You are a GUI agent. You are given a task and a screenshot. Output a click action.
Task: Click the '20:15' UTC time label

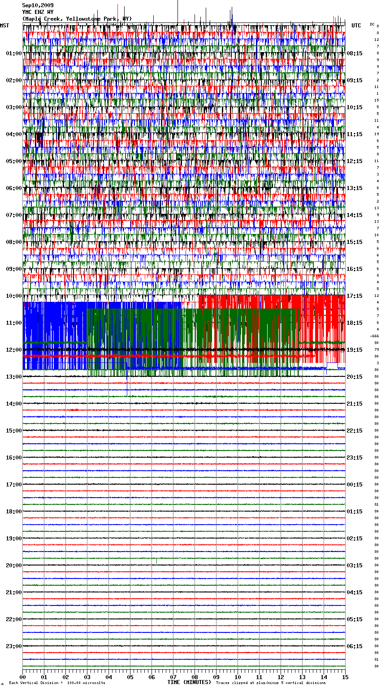[355, 377]
